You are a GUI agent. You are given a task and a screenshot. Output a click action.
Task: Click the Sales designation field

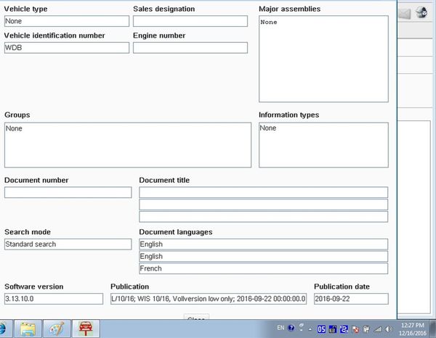pos(190,21)
